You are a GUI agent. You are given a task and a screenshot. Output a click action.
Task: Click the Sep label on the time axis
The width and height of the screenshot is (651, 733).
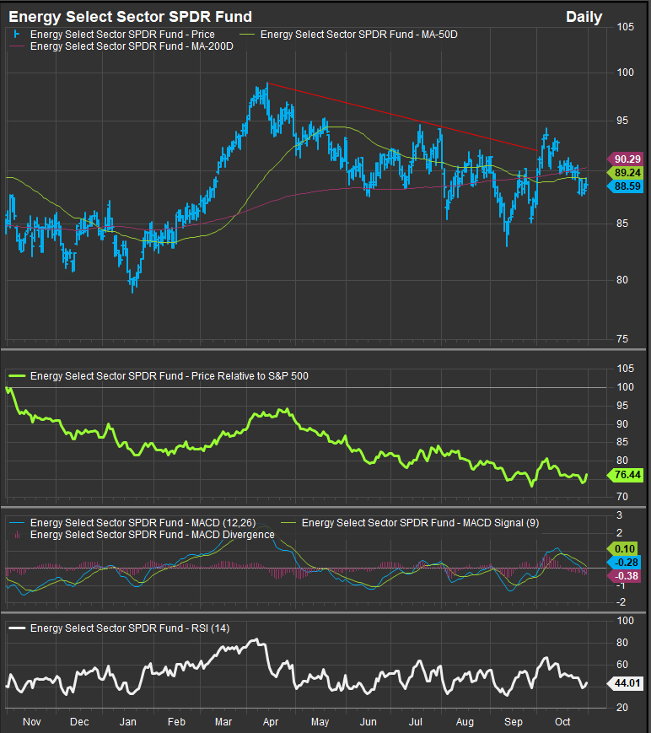tap(514, 722)
